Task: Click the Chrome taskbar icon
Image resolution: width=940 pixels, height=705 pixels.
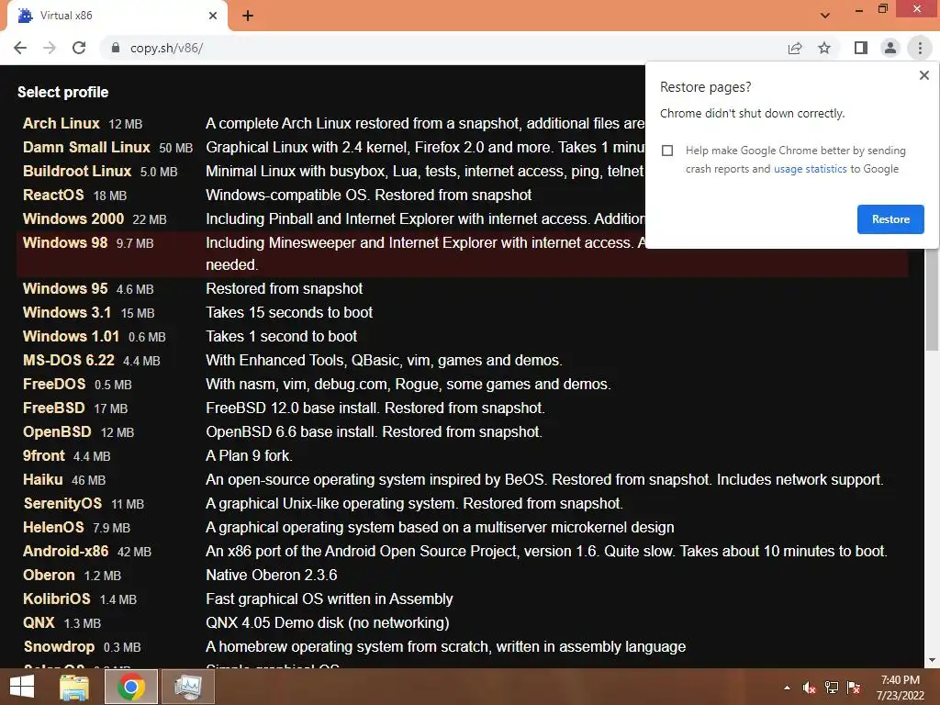Action: [x=130, y=687]
